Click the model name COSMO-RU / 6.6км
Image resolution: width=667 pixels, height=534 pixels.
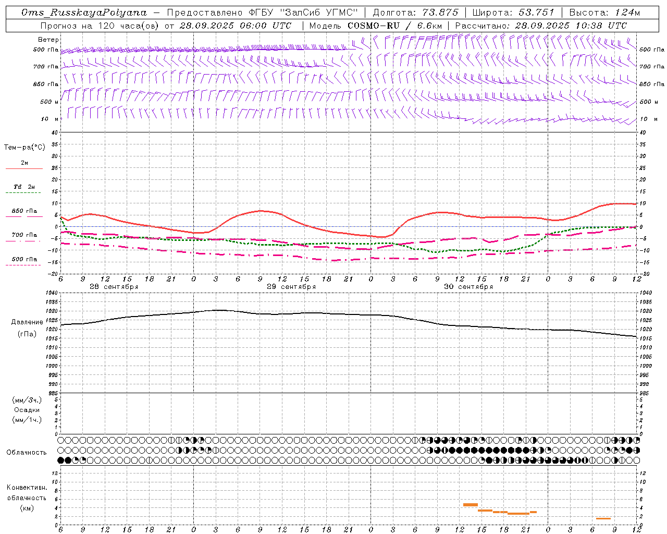click(x=394, y=26)
